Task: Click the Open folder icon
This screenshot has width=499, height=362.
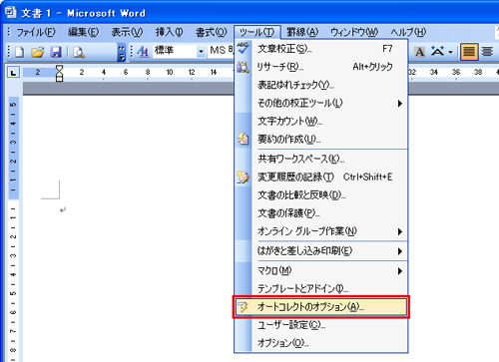Action: 38,52
